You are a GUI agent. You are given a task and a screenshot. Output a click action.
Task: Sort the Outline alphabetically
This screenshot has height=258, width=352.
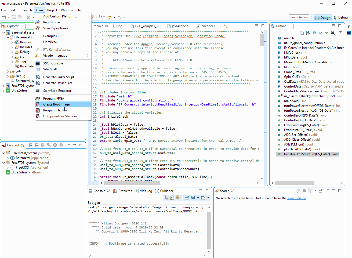308,33
